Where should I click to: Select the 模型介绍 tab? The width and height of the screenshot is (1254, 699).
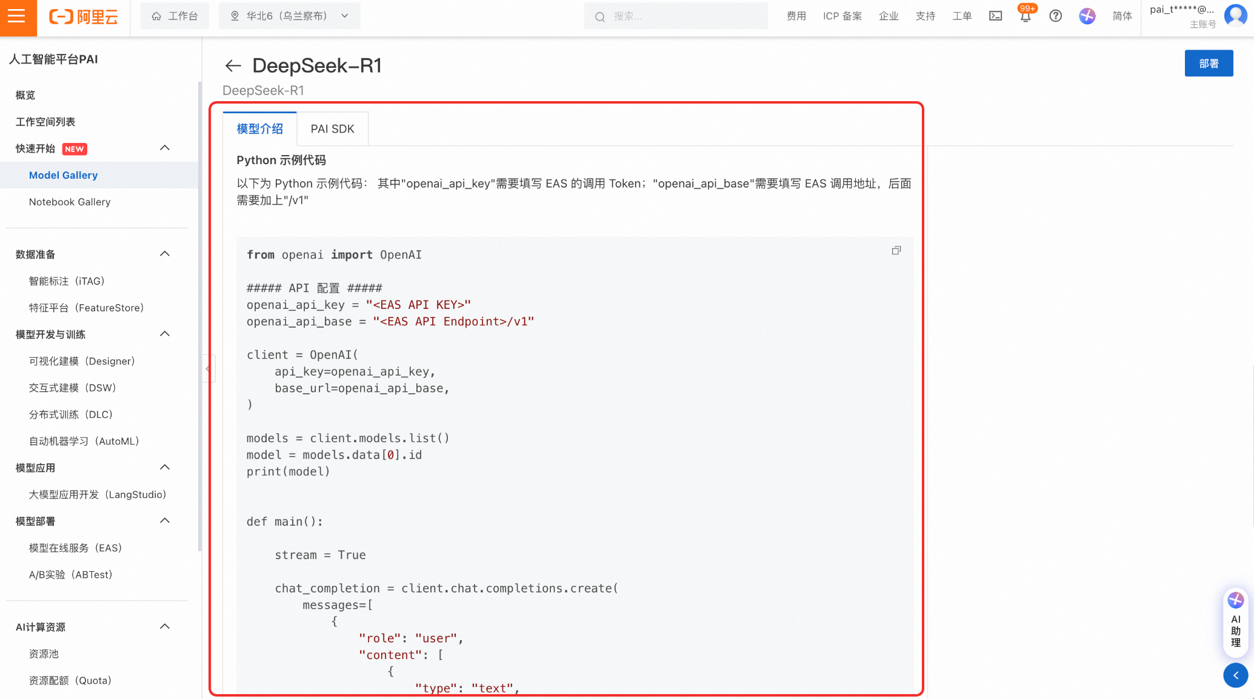[x=259, y=129]
